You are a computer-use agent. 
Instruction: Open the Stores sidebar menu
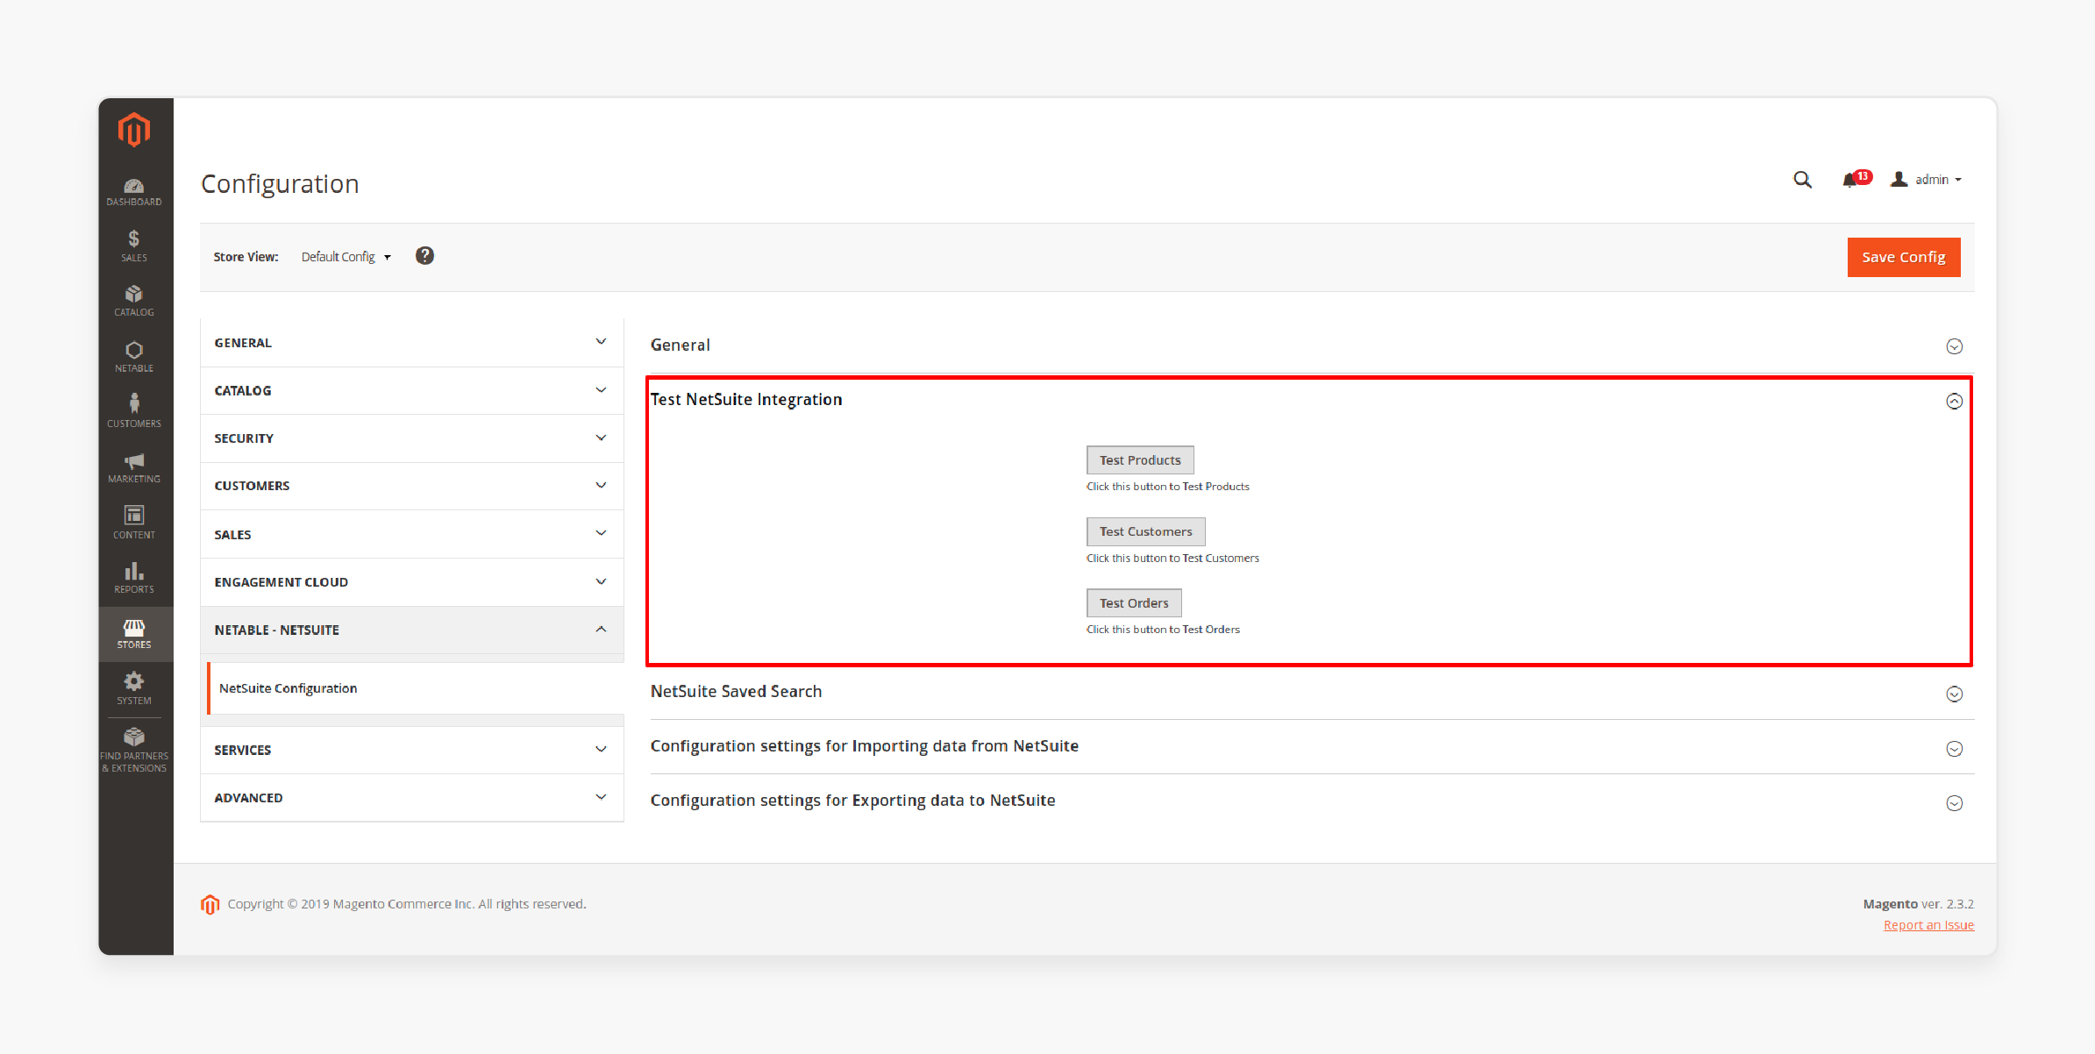click(134, 634)
